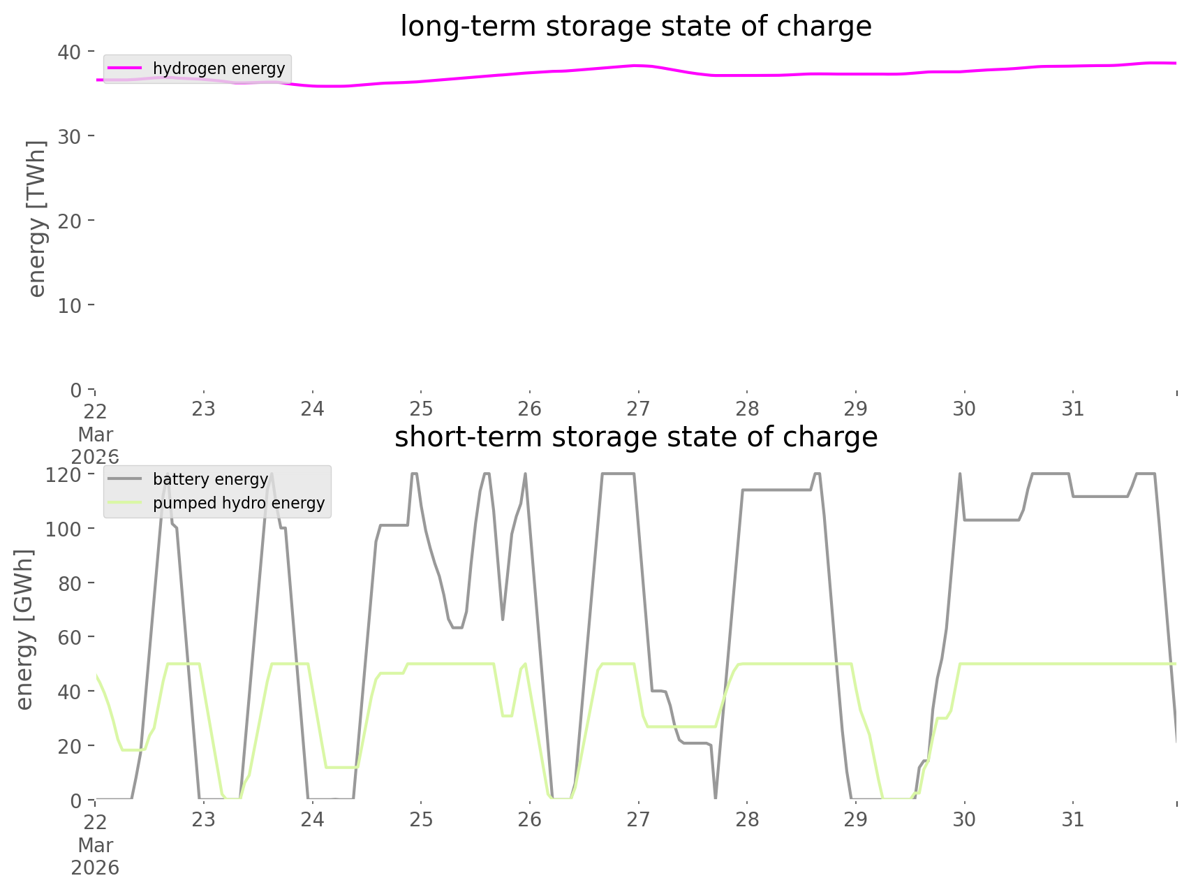Select the 'pumped hydro energy' legend label
Screen dimensions: 1191x892
[x=239, y=503]
